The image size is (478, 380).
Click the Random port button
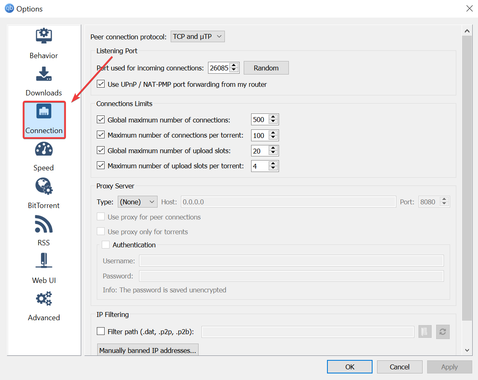pyautogui.click(x=266, y=68)
